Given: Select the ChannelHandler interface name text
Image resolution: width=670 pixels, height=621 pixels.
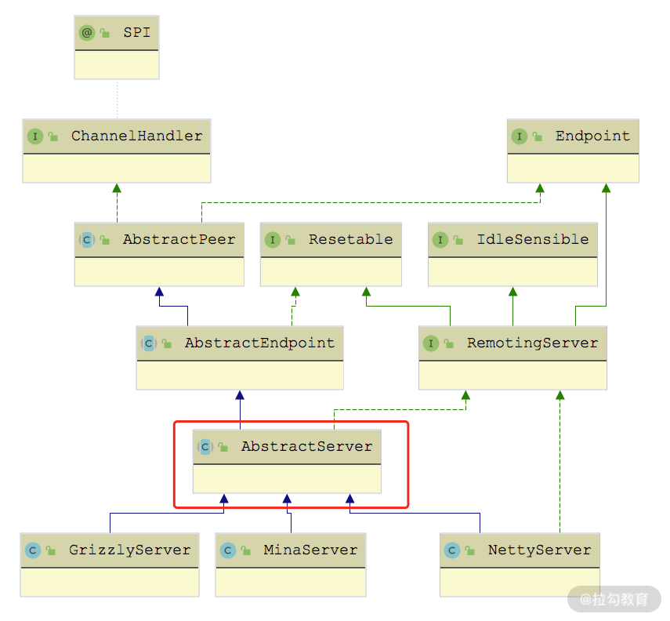Looking at the screenshot, I should 136,136.
